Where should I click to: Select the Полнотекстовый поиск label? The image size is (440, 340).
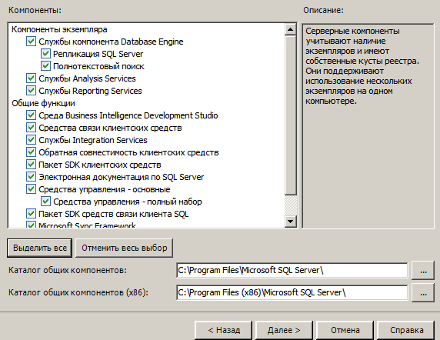(x=98, y=66)
